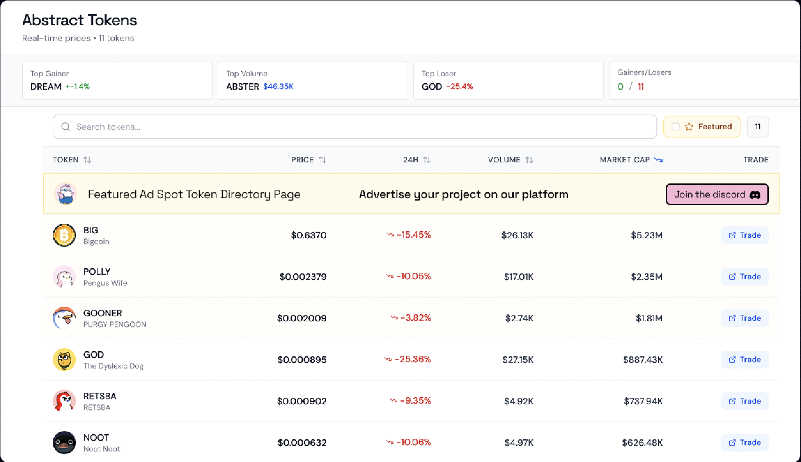Screen dimensions: 801x462
Task: Toggle the 24H column sort arrows
Action: pos(427,160)
